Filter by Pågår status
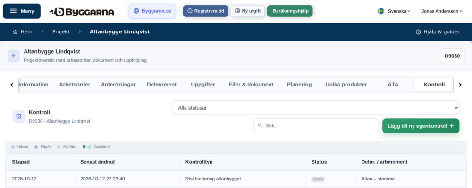Image resolution: width=472 pixels, height=188 pixels. click(x=42, y=147)
